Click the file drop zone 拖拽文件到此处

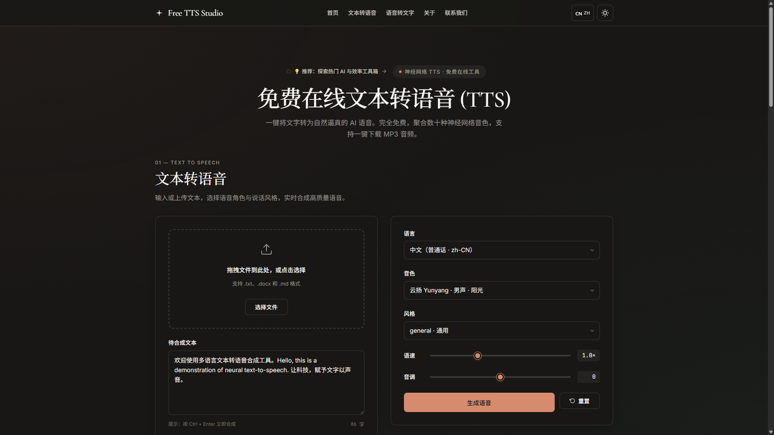[266, 279]
